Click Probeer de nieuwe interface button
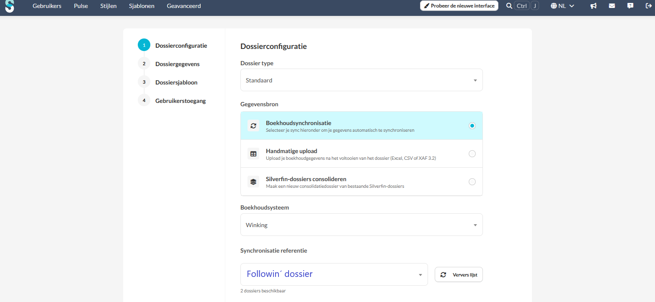 coord(459,6)
